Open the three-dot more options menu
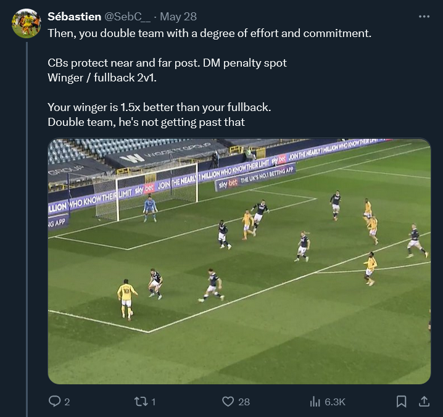This screenshot has width=443, height=417. pyautogui.click(x=424, y=17)
